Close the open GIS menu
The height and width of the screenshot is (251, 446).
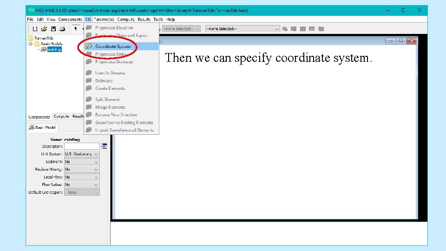point(88,20)
